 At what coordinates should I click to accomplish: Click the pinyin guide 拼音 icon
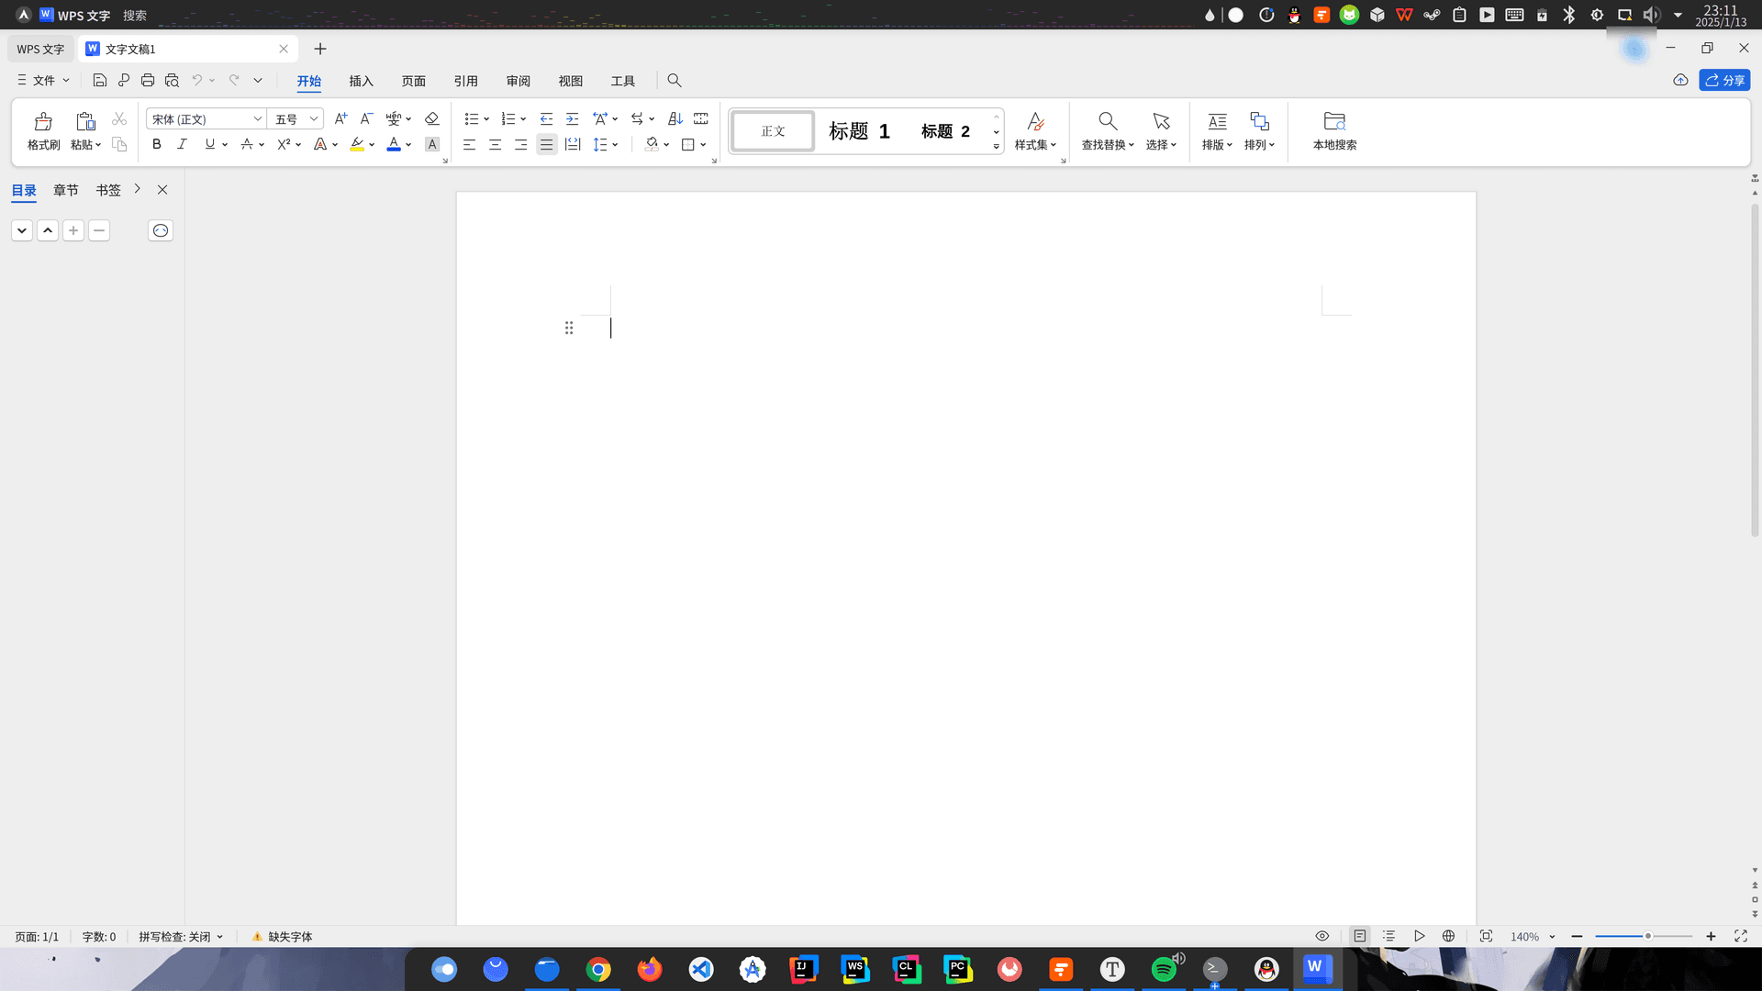click(395, 118)
